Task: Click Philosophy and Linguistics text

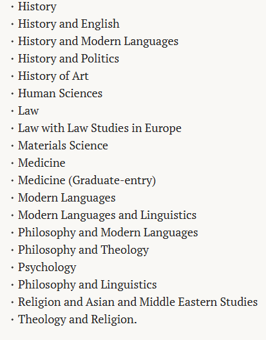Action: [87, 285]
